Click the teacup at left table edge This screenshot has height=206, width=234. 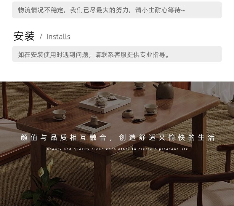[x=59, y=114]
